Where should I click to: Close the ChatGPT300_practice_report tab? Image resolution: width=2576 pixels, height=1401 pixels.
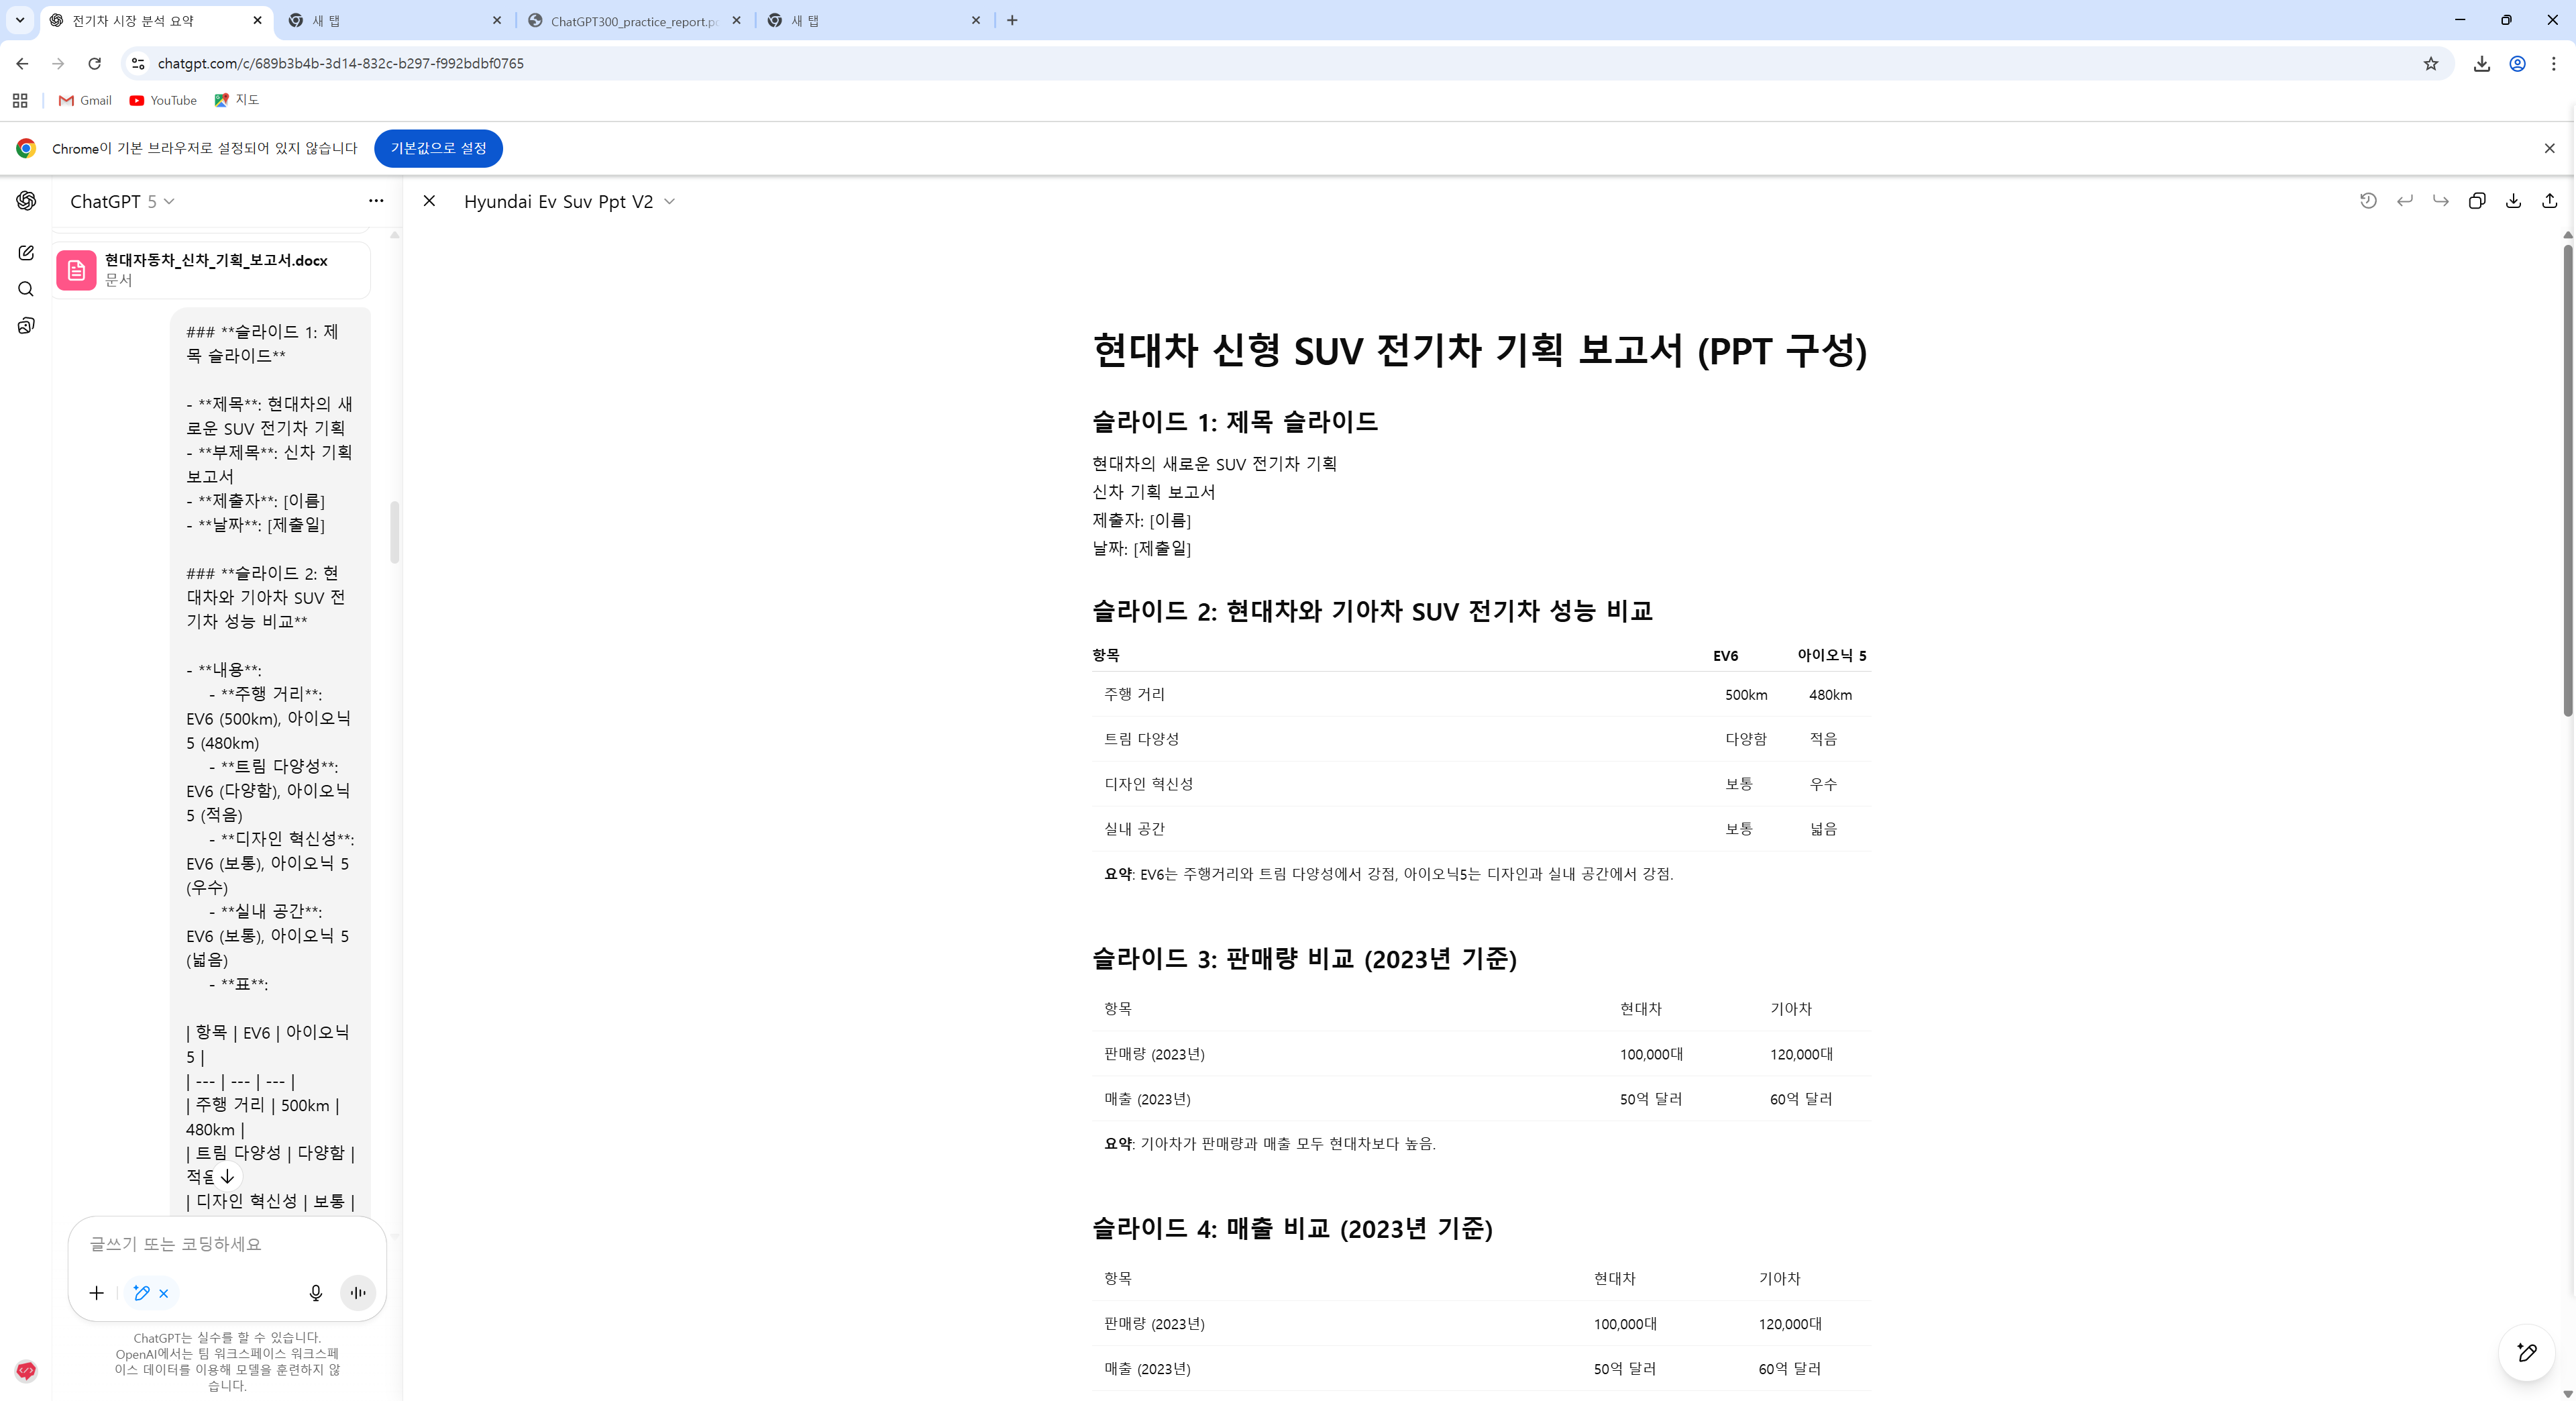point(737,20)
